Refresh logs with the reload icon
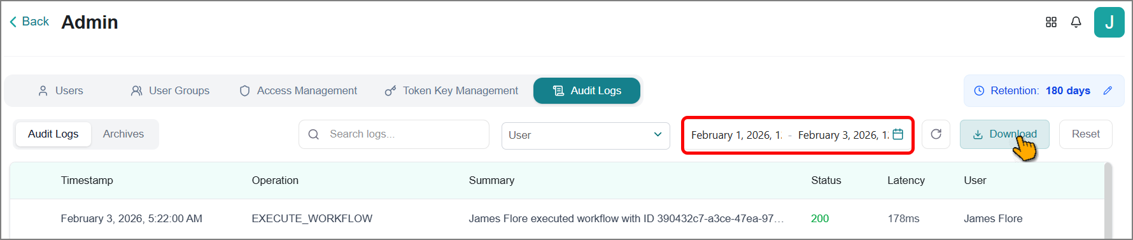Viewport: 1133px width, 240px height. 936,134
